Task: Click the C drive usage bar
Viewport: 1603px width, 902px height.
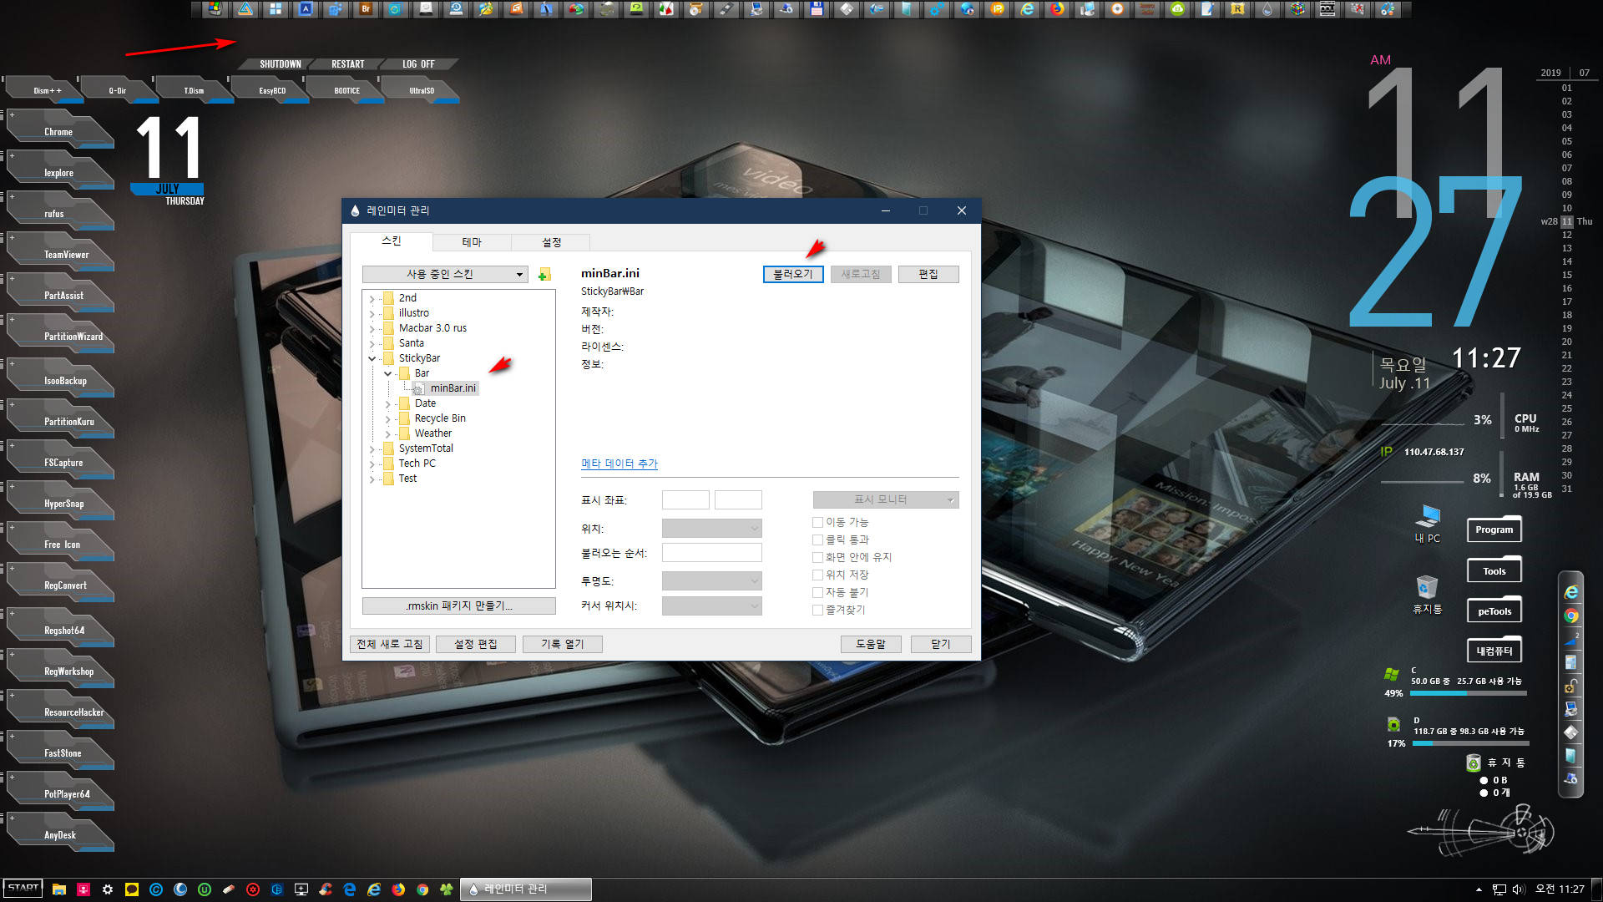Action: pyautogui.click(x=1469, y=693)
